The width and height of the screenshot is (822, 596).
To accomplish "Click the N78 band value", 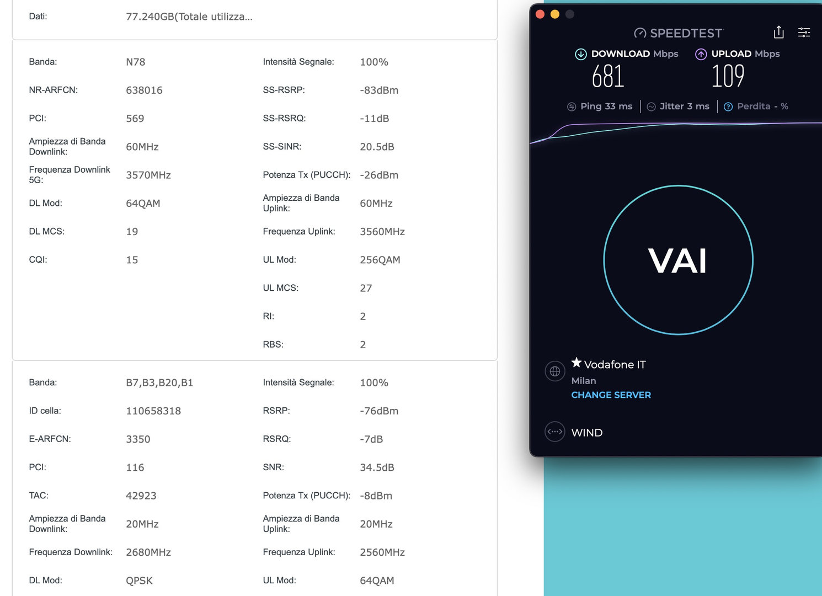I will coord(136,62).
